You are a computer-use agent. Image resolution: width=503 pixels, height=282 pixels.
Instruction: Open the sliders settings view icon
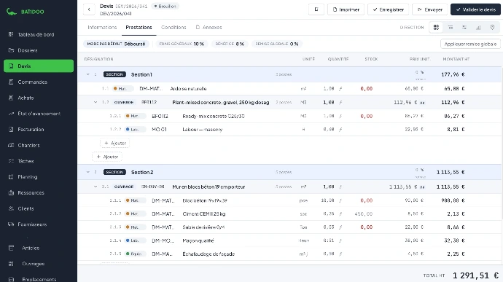pyautogui.click(x=464, y=27)
